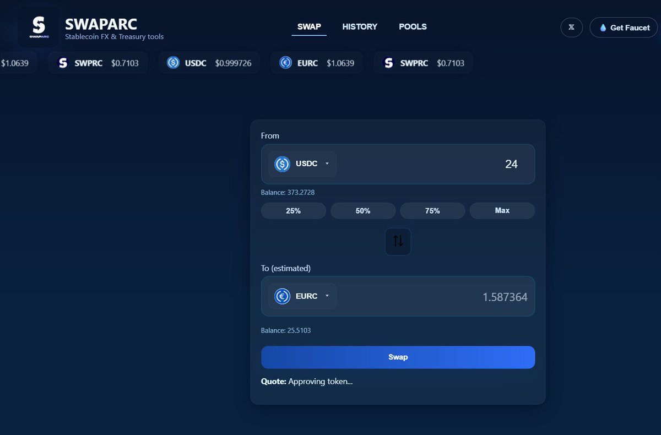Viewport: 661px width, 435px height.
Task: Click the USDC coin icon in the From field
Action: (281, 164)
